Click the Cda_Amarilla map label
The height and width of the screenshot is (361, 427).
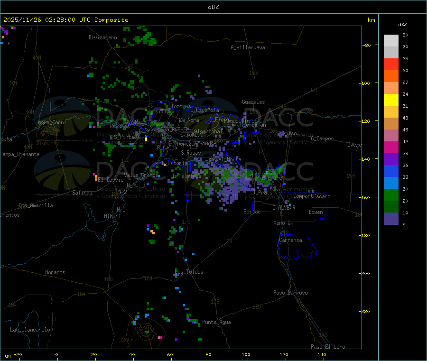[36, 205]
